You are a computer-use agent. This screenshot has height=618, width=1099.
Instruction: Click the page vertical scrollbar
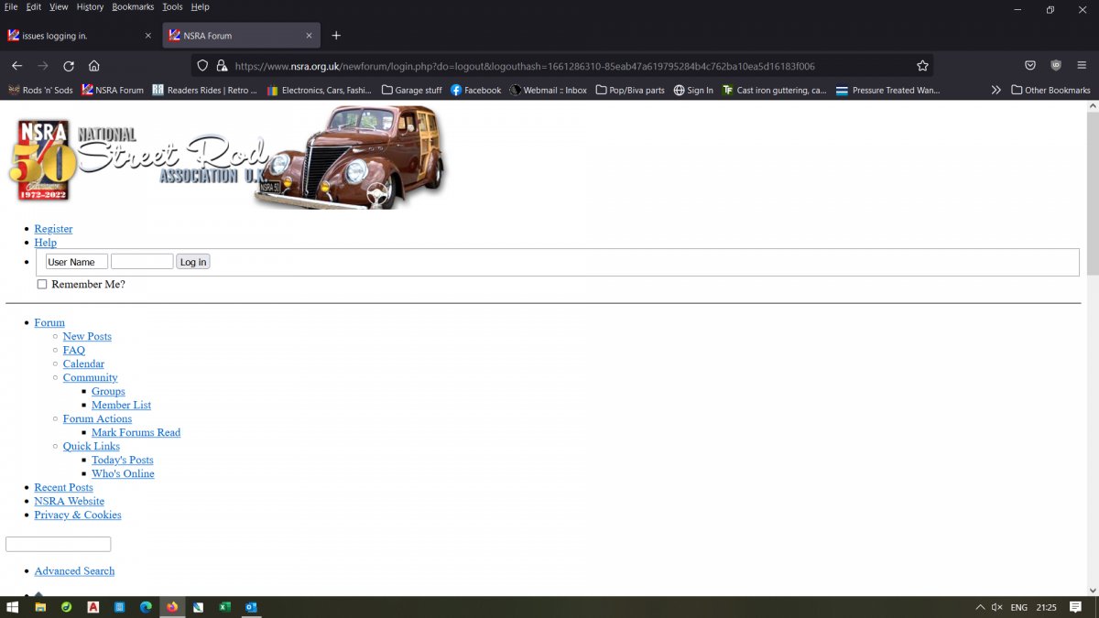coord(1091,192)
